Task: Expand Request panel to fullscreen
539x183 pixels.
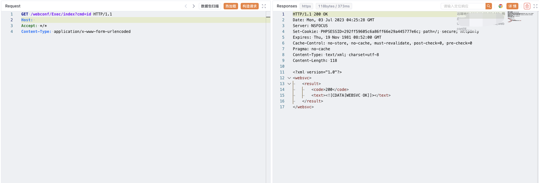Action: click(x=264, y=6)
